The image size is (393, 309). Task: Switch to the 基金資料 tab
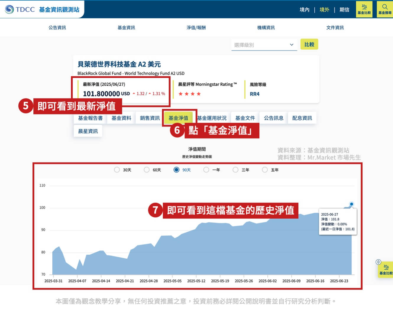point(121,118)
